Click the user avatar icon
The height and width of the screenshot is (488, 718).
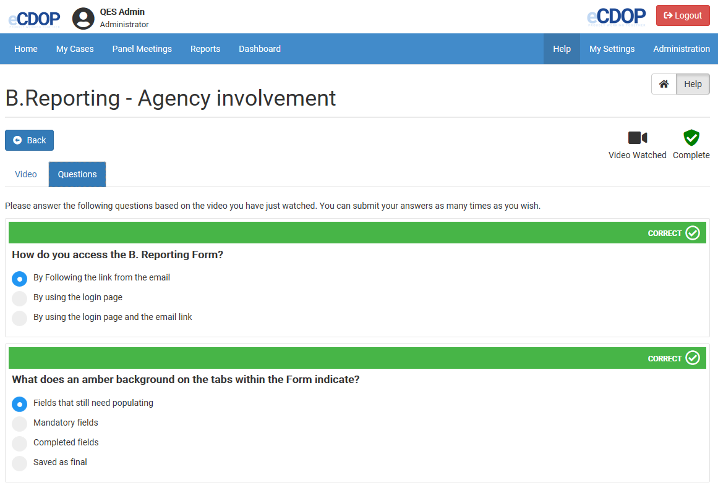tap(83, 18)
